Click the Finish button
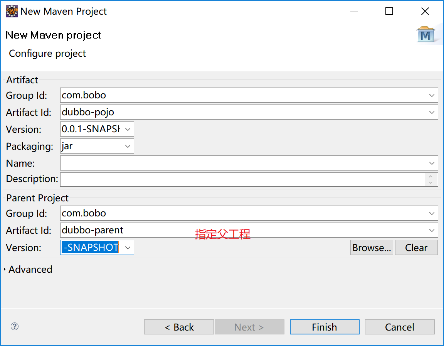The height and width of the screenshot is (346, 444). click(x=325, y=327)
